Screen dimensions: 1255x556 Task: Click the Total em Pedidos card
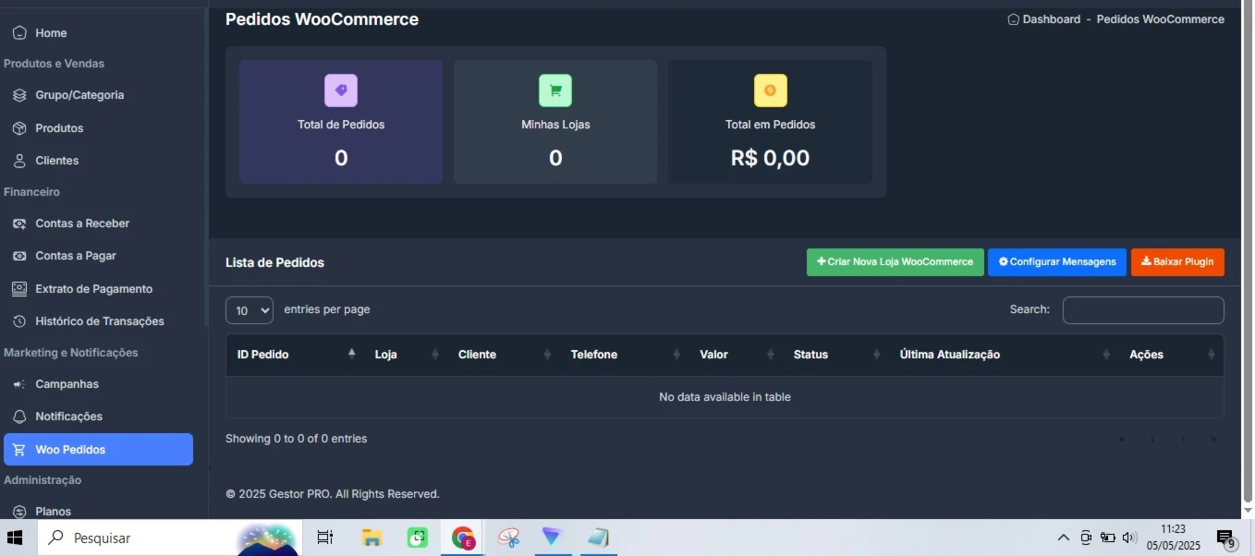[x=770, y=122]
